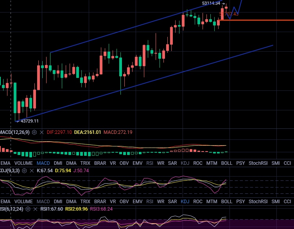Select PSY in the indicator row above RSI panel
Screen dimensions: 294x229
tap(240, 202)
